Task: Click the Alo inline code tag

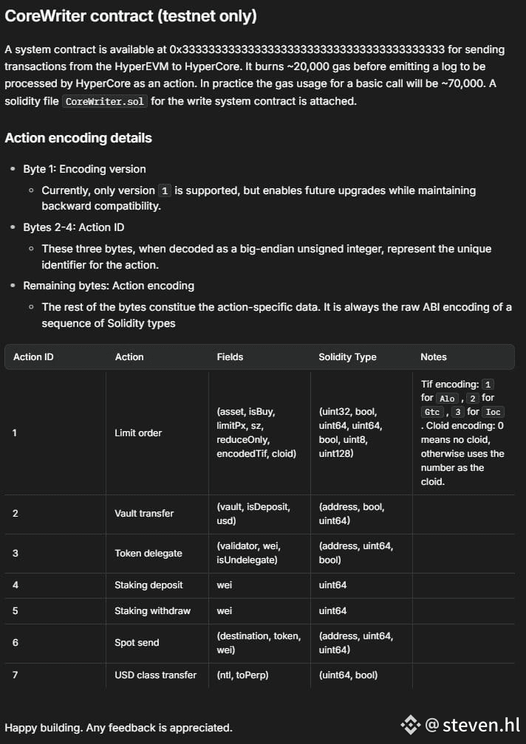Action: pos(447,399)
